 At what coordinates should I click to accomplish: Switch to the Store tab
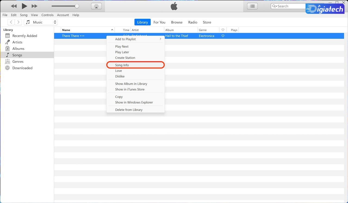click(207, 22)
